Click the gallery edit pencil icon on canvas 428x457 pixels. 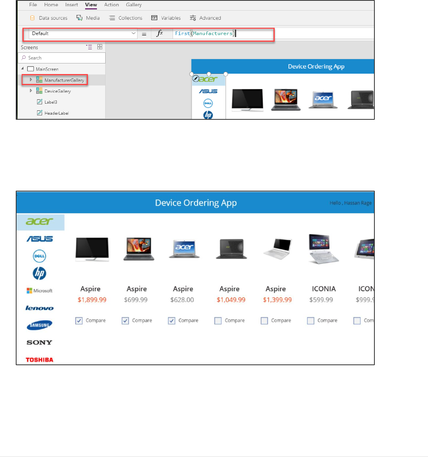(196, 78)
